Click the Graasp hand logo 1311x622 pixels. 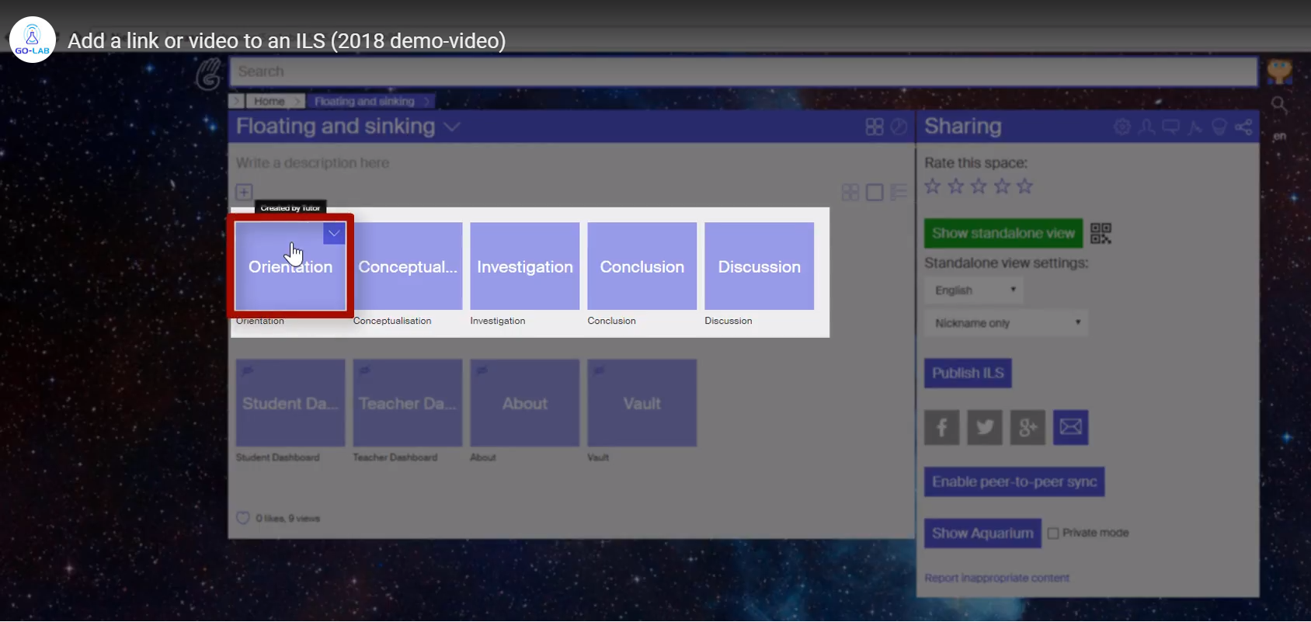pos(208,74)
